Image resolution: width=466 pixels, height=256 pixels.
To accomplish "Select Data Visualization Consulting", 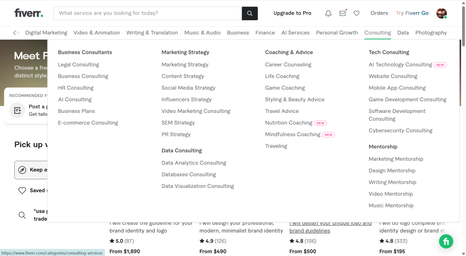I will [198, 186].
